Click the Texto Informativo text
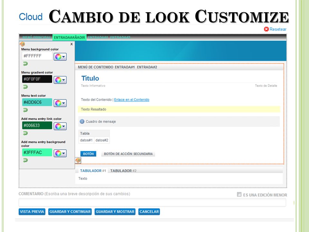Viewport: 309px width, 232px height. (93, 86)
